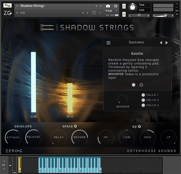Image resolution: width=181 pixels, height=174 pixels.
Task: Open EQ settings gear icon
Action: tap(139, 126)
